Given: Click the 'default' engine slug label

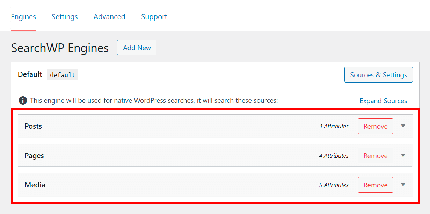Looking at the screenshot, I should (63, 74).
